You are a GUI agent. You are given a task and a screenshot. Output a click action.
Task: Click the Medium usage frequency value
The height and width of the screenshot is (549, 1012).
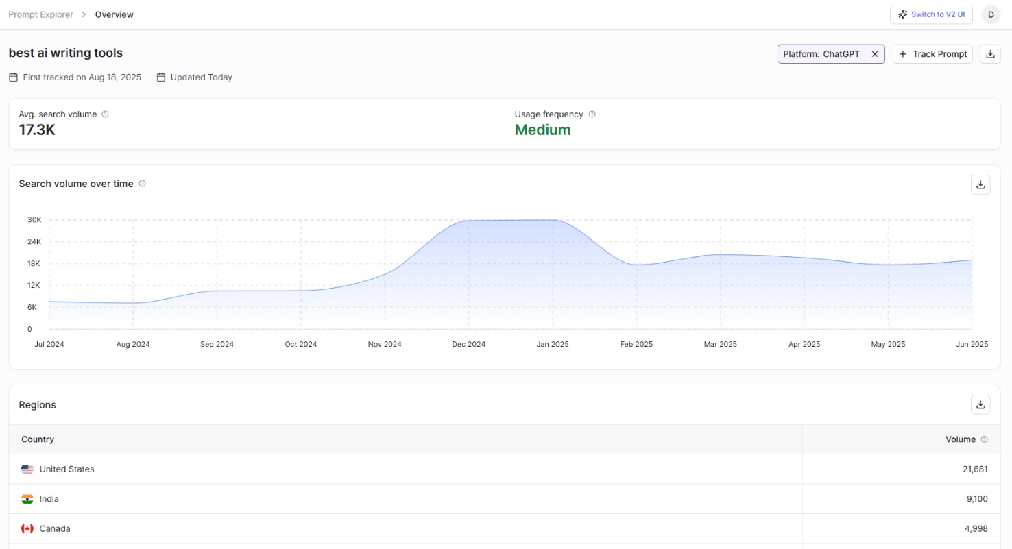point(542,130)
